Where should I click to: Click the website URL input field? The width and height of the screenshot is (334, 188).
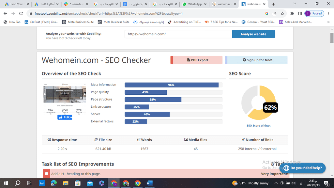pyautogui.click(x=178, y=34)
